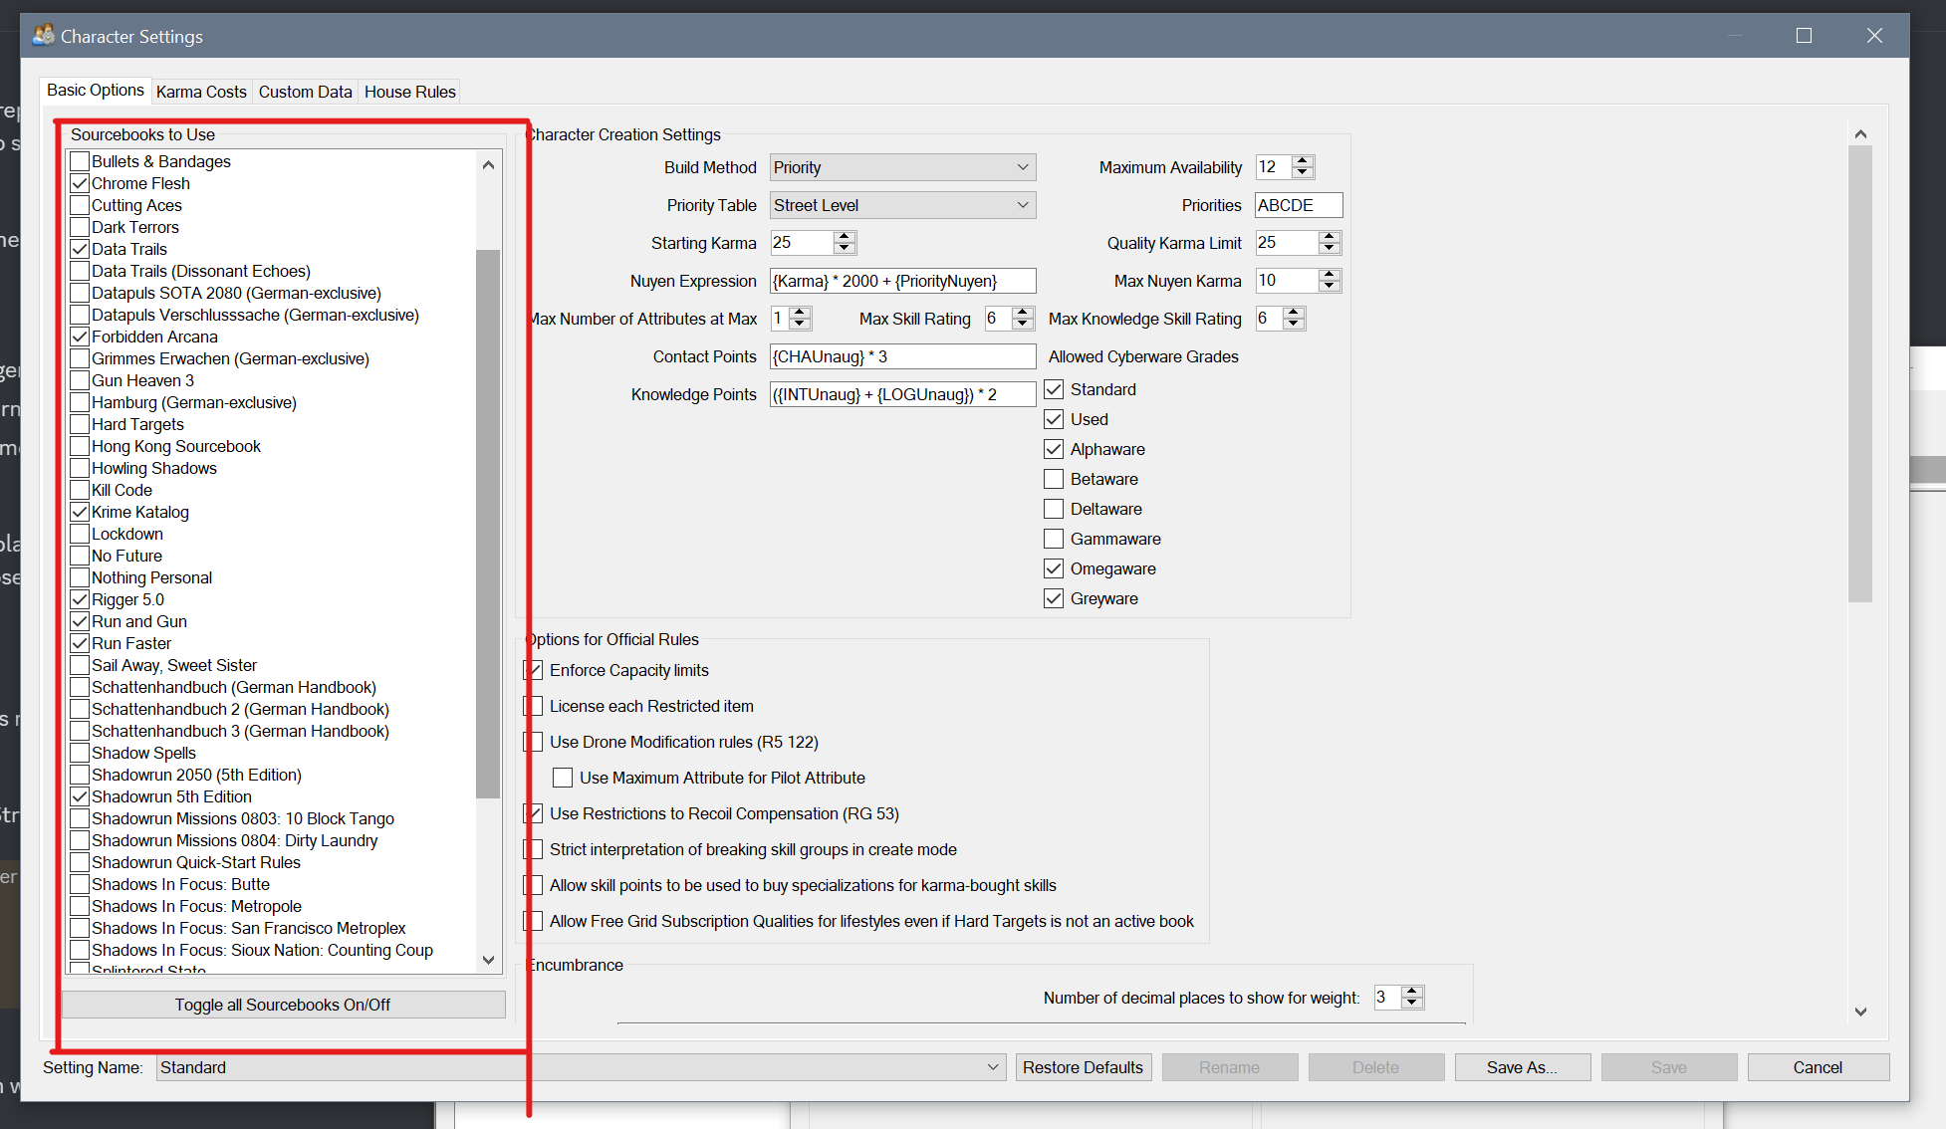Image resolution: width=1946 pixels, height=1129 pixels.
Task: Open the Build Method dropdown
Action: point(902,167)
